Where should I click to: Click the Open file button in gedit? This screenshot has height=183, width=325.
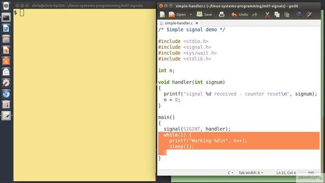point(177,15)
